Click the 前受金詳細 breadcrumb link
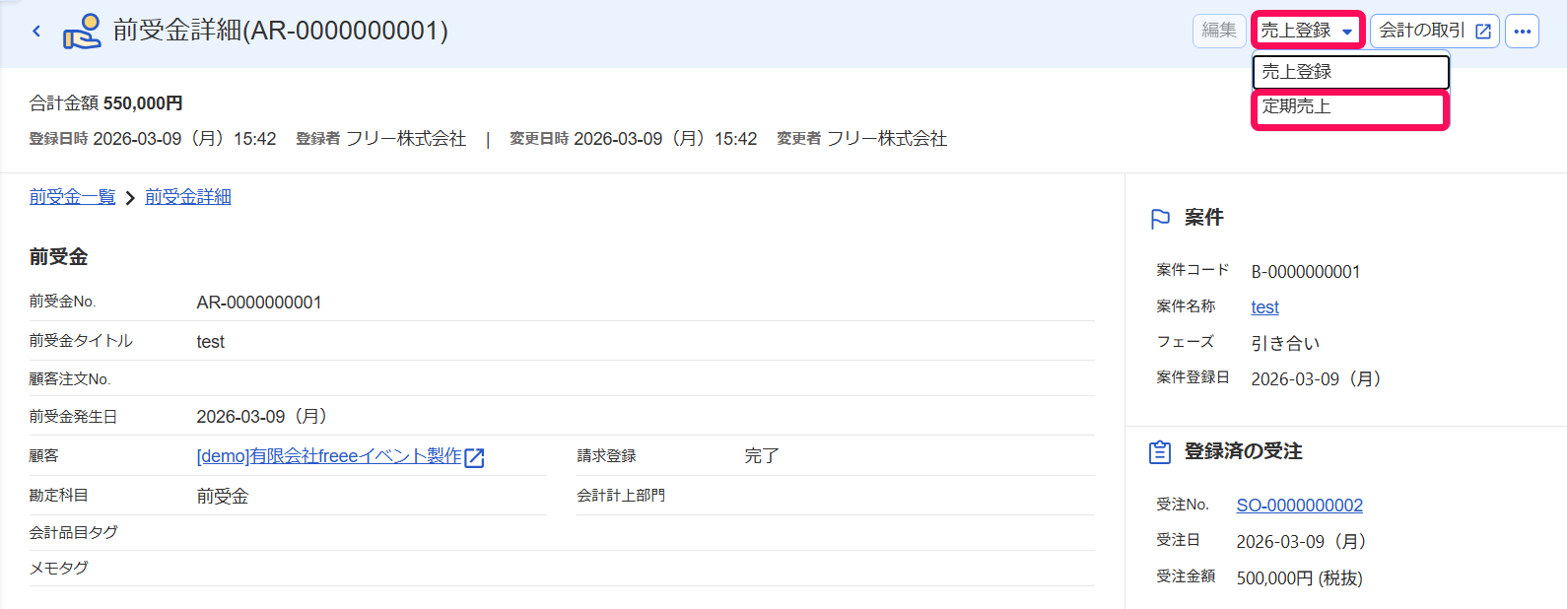 click(188, 197)
